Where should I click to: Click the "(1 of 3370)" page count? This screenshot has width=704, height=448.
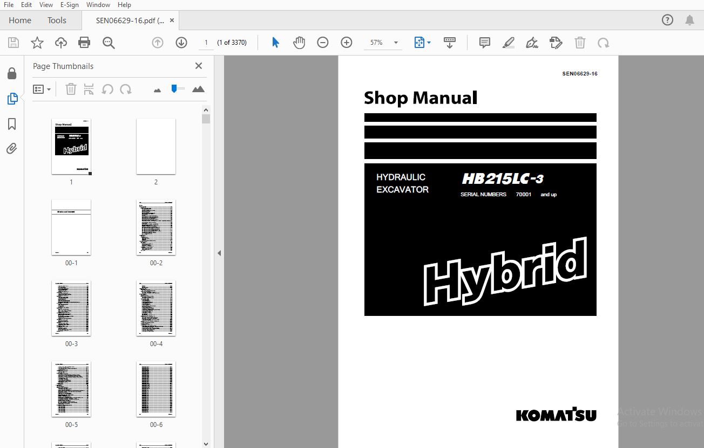pyautogui.click(x=232, y=43)
